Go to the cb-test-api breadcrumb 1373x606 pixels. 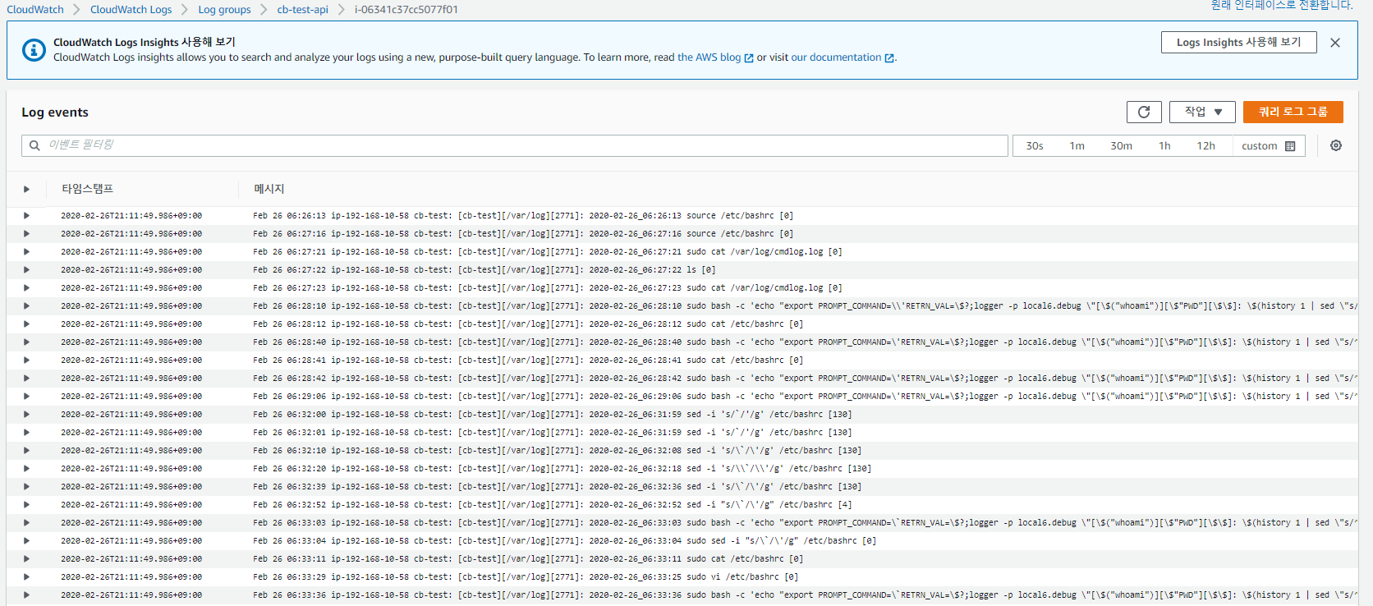[303, 10]
